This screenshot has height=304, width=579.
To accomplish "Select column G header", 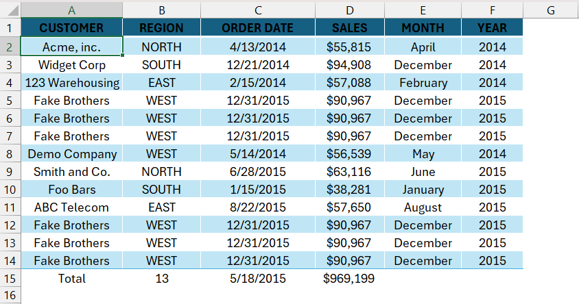I will point(551,10).
